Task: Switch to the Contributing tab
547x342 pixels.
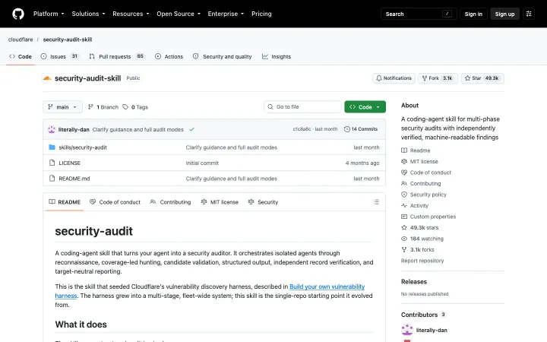Action: 170,202
